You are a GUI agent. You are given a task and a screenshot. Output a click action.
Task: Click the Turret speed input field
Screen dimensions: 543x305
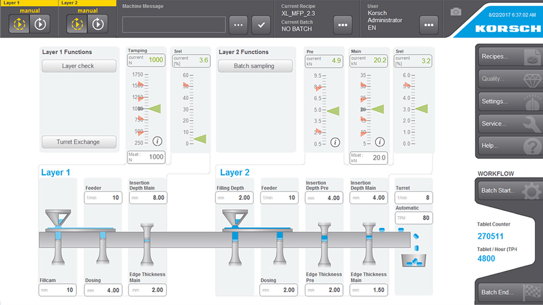[414, 197]
